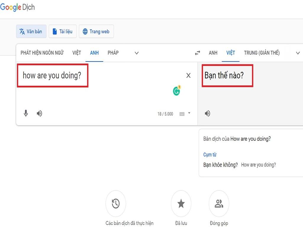Listen to the source text pronunciation
The width and height of the screenshot is (303, 227).
click(39, 113)
